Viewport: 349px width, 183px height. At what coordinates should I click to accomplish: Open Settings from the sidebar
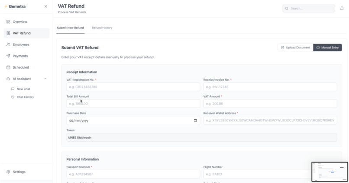pyautogui.click(x=26, y=172)
